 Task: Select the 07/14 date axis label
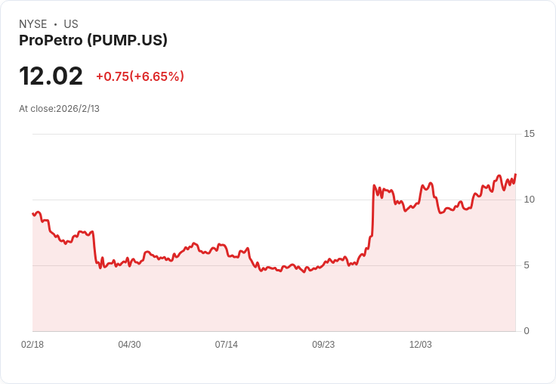[x=226, y=344]
